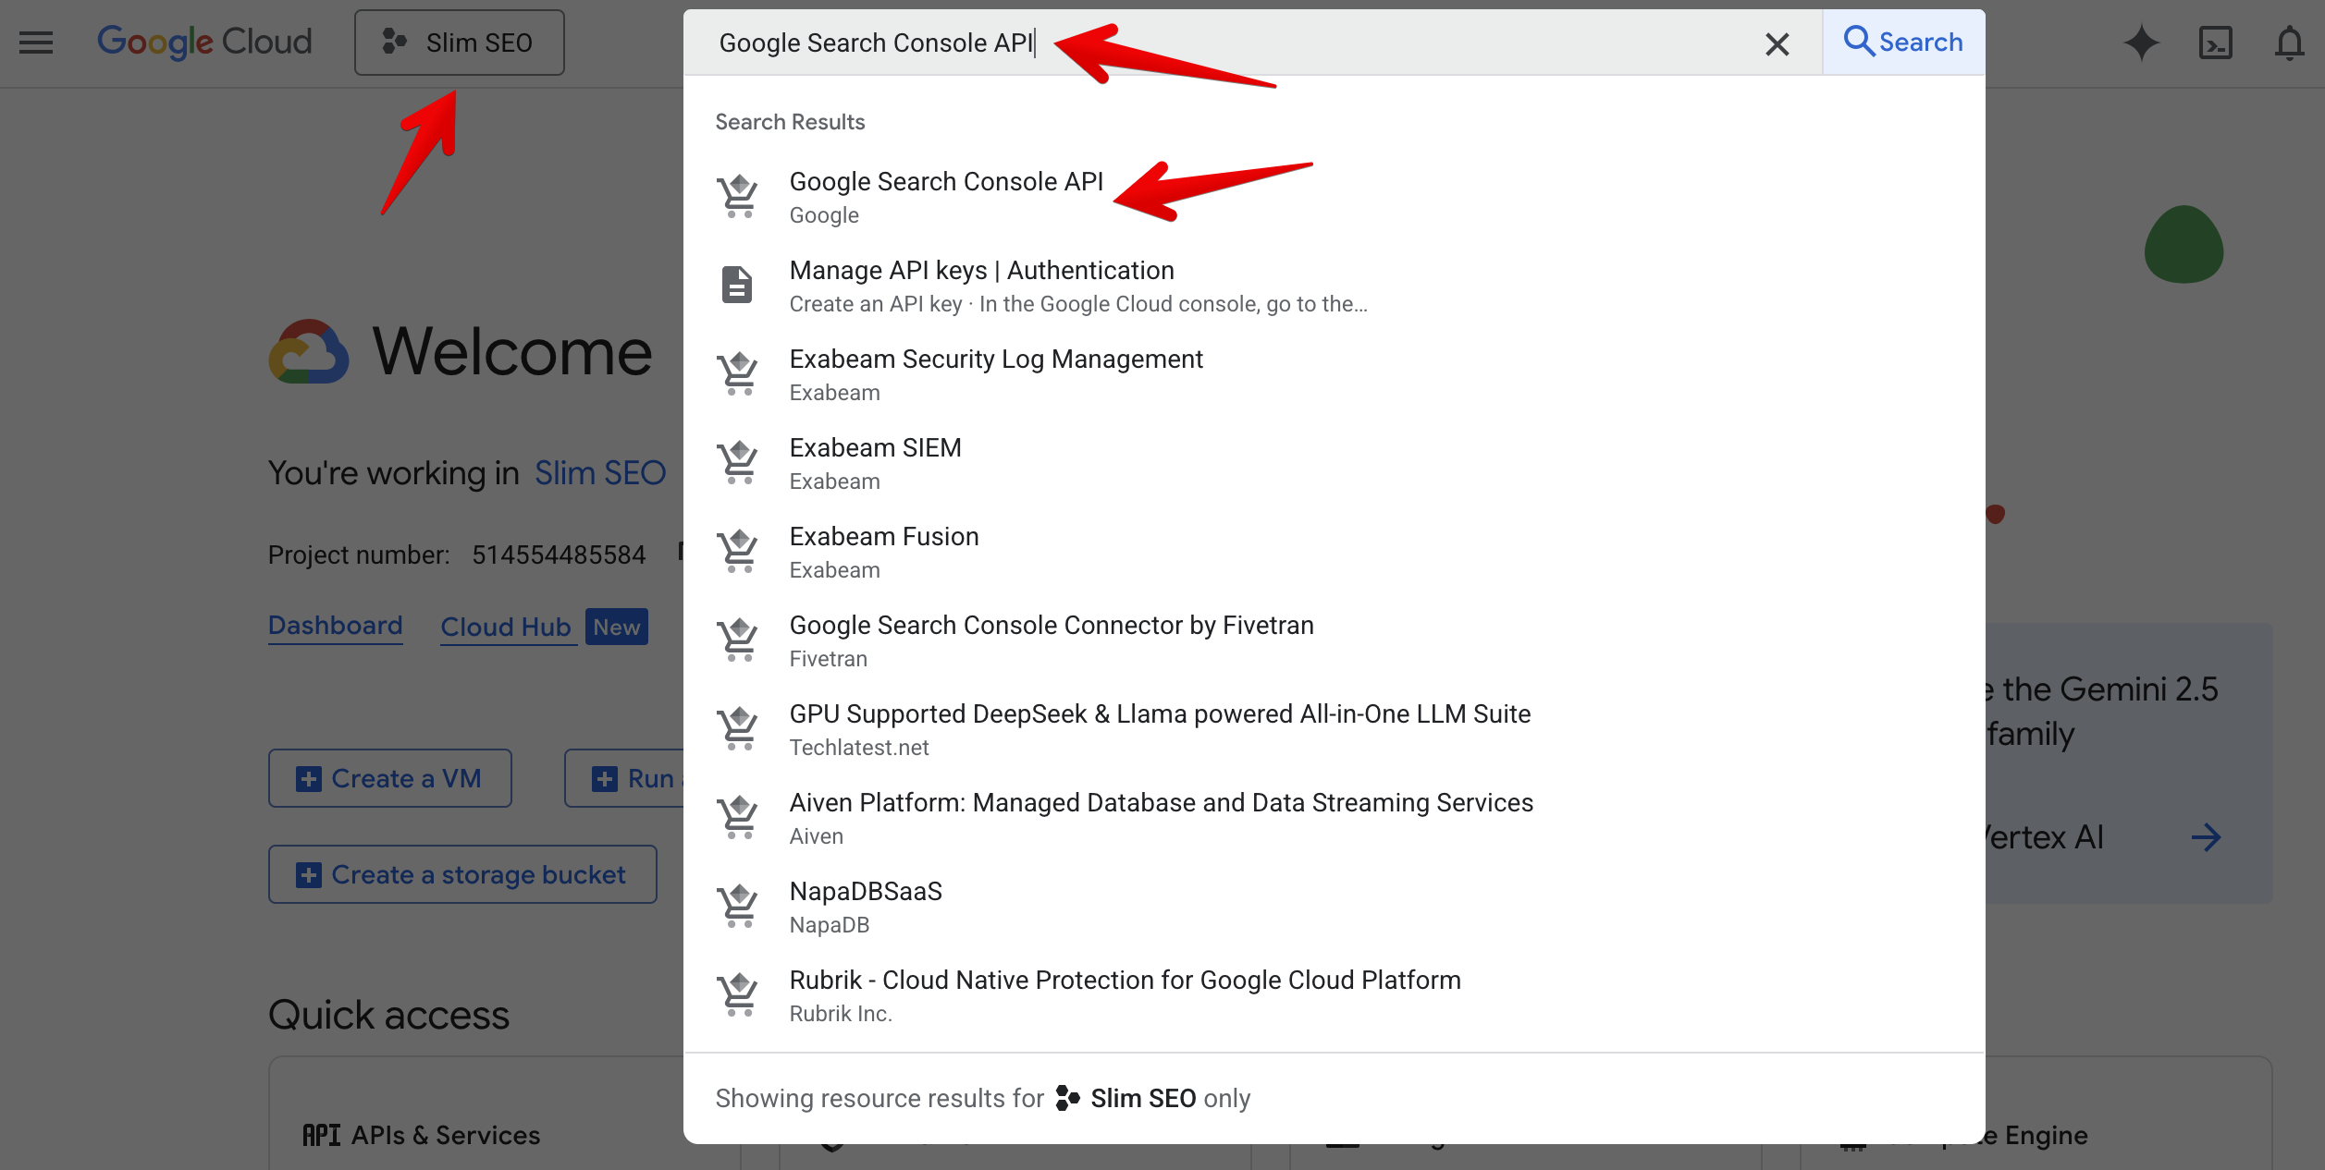Viewport: 2325px width, 1170px height.
Task: Click document icon beside Manage API keys
Action: (x=737, y=285)
